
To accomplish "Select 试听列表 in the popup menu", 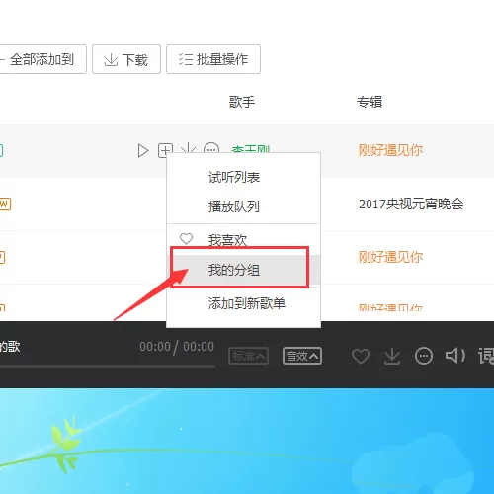I will 234,178.
